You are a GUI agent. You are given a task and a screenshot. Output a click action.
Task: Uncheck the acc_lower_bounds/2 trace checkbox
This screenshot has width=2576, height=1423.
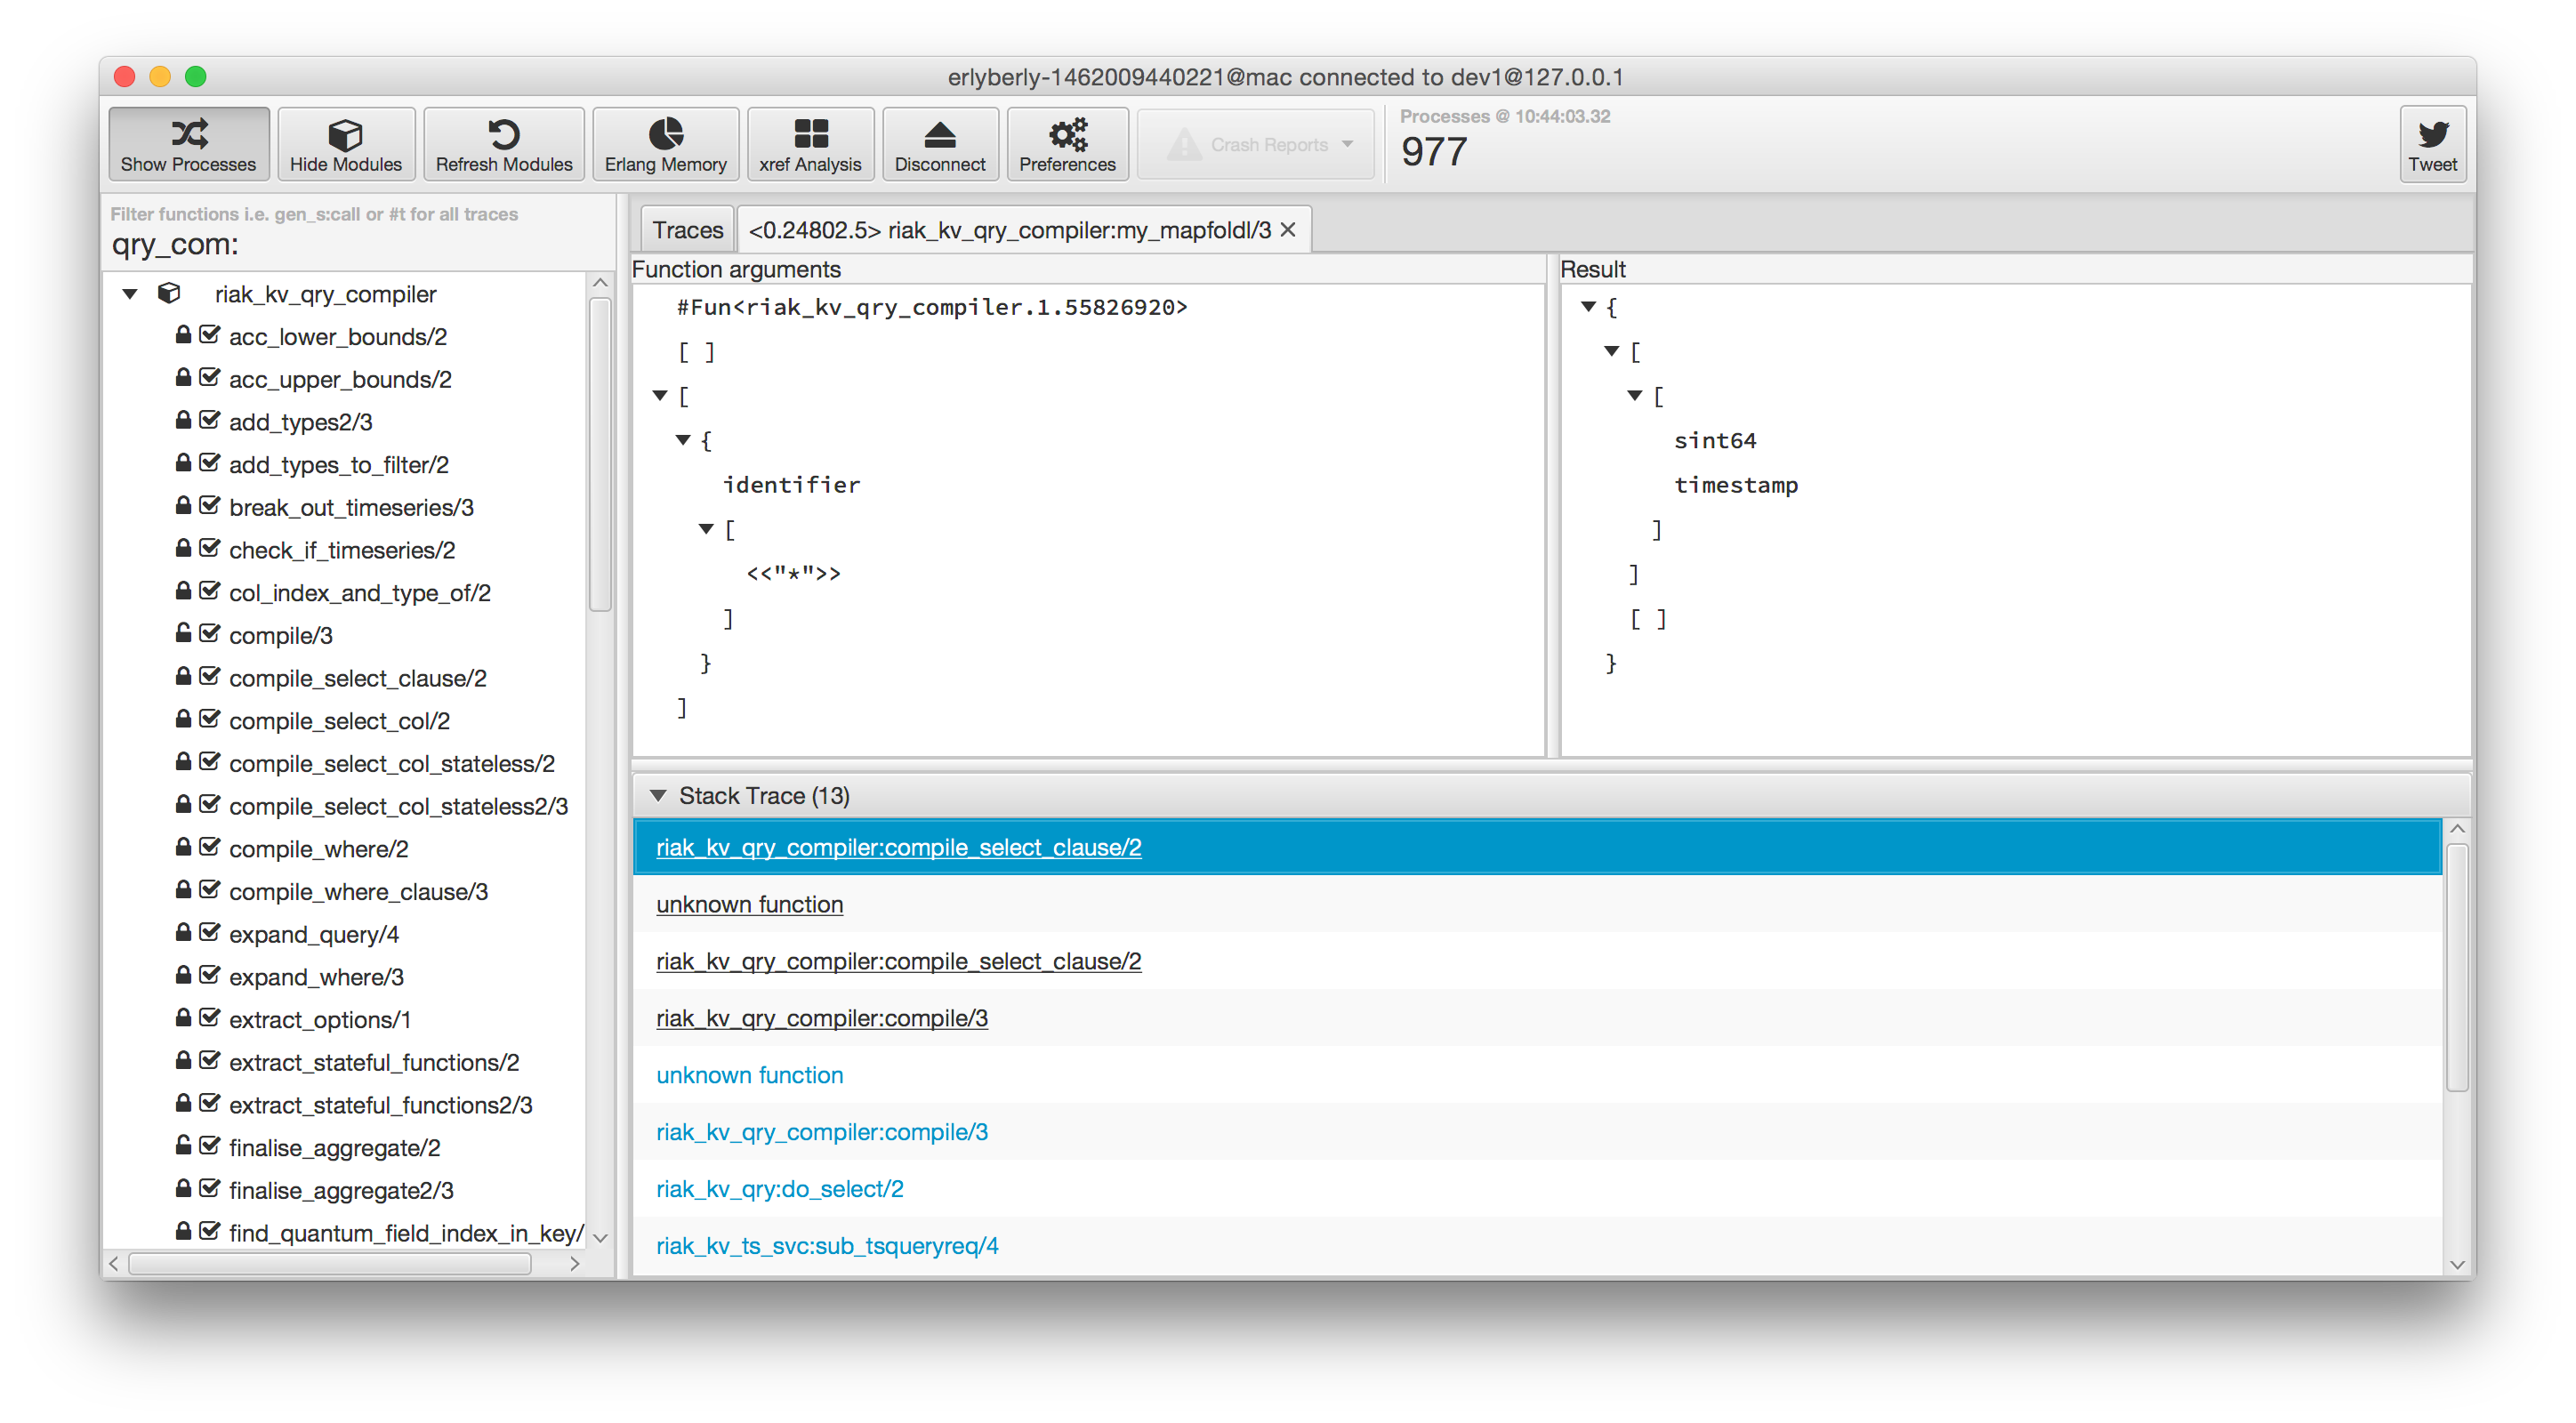210,335
